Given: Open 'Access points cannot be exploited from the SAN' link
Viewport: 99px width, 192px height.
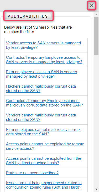Looking at the screenshot, I should coord(44,161).
